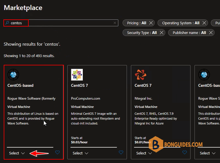Click Virtual Machine on the Ntegral Inc. card
Screen dimensions: 220x163
tap(146, 107)
